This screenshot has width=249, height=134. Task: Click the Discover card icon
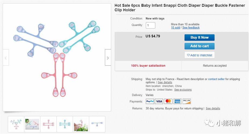click(x=187, y=101)
